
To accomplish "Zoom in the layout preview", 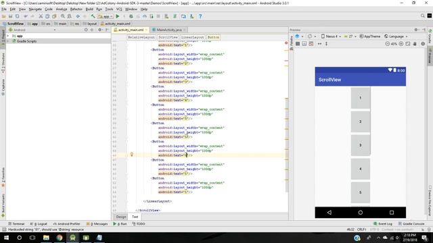I will [401, 44].
